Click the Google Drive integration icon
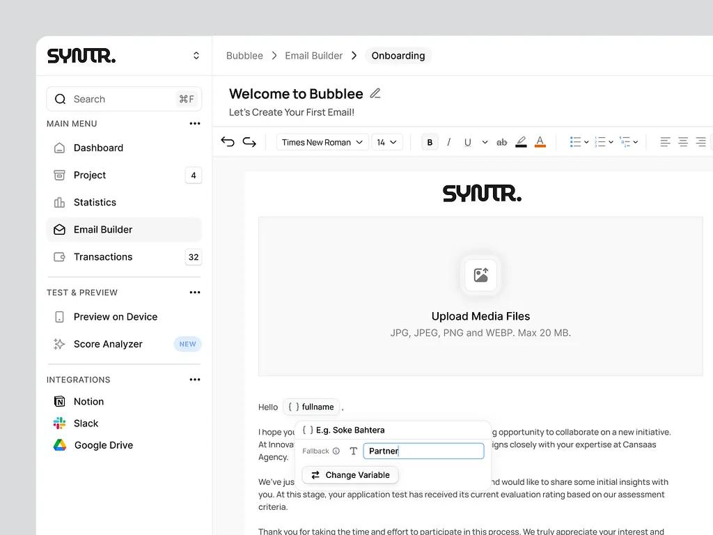 tap(58, 445)
